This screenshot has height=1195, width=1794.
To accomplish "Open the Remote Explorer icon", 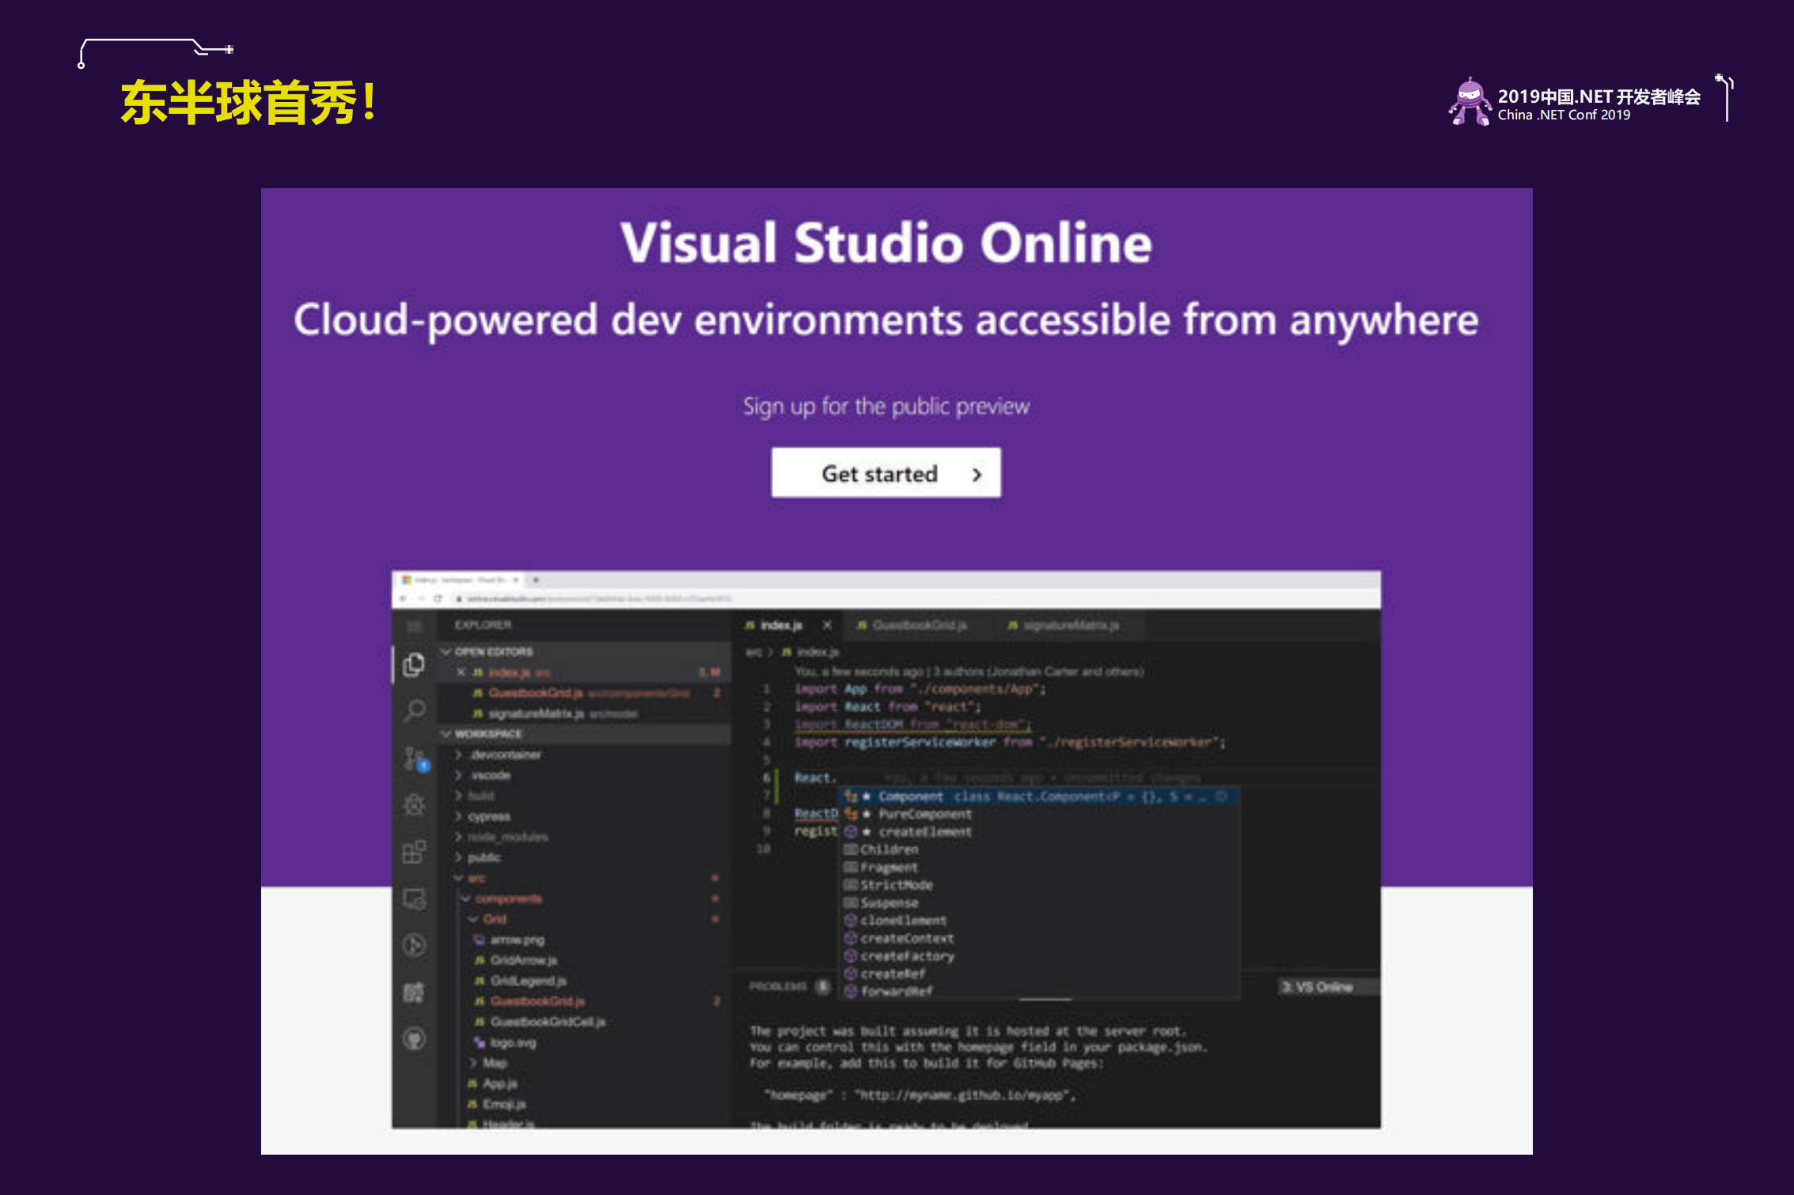I will pos(413,898).
